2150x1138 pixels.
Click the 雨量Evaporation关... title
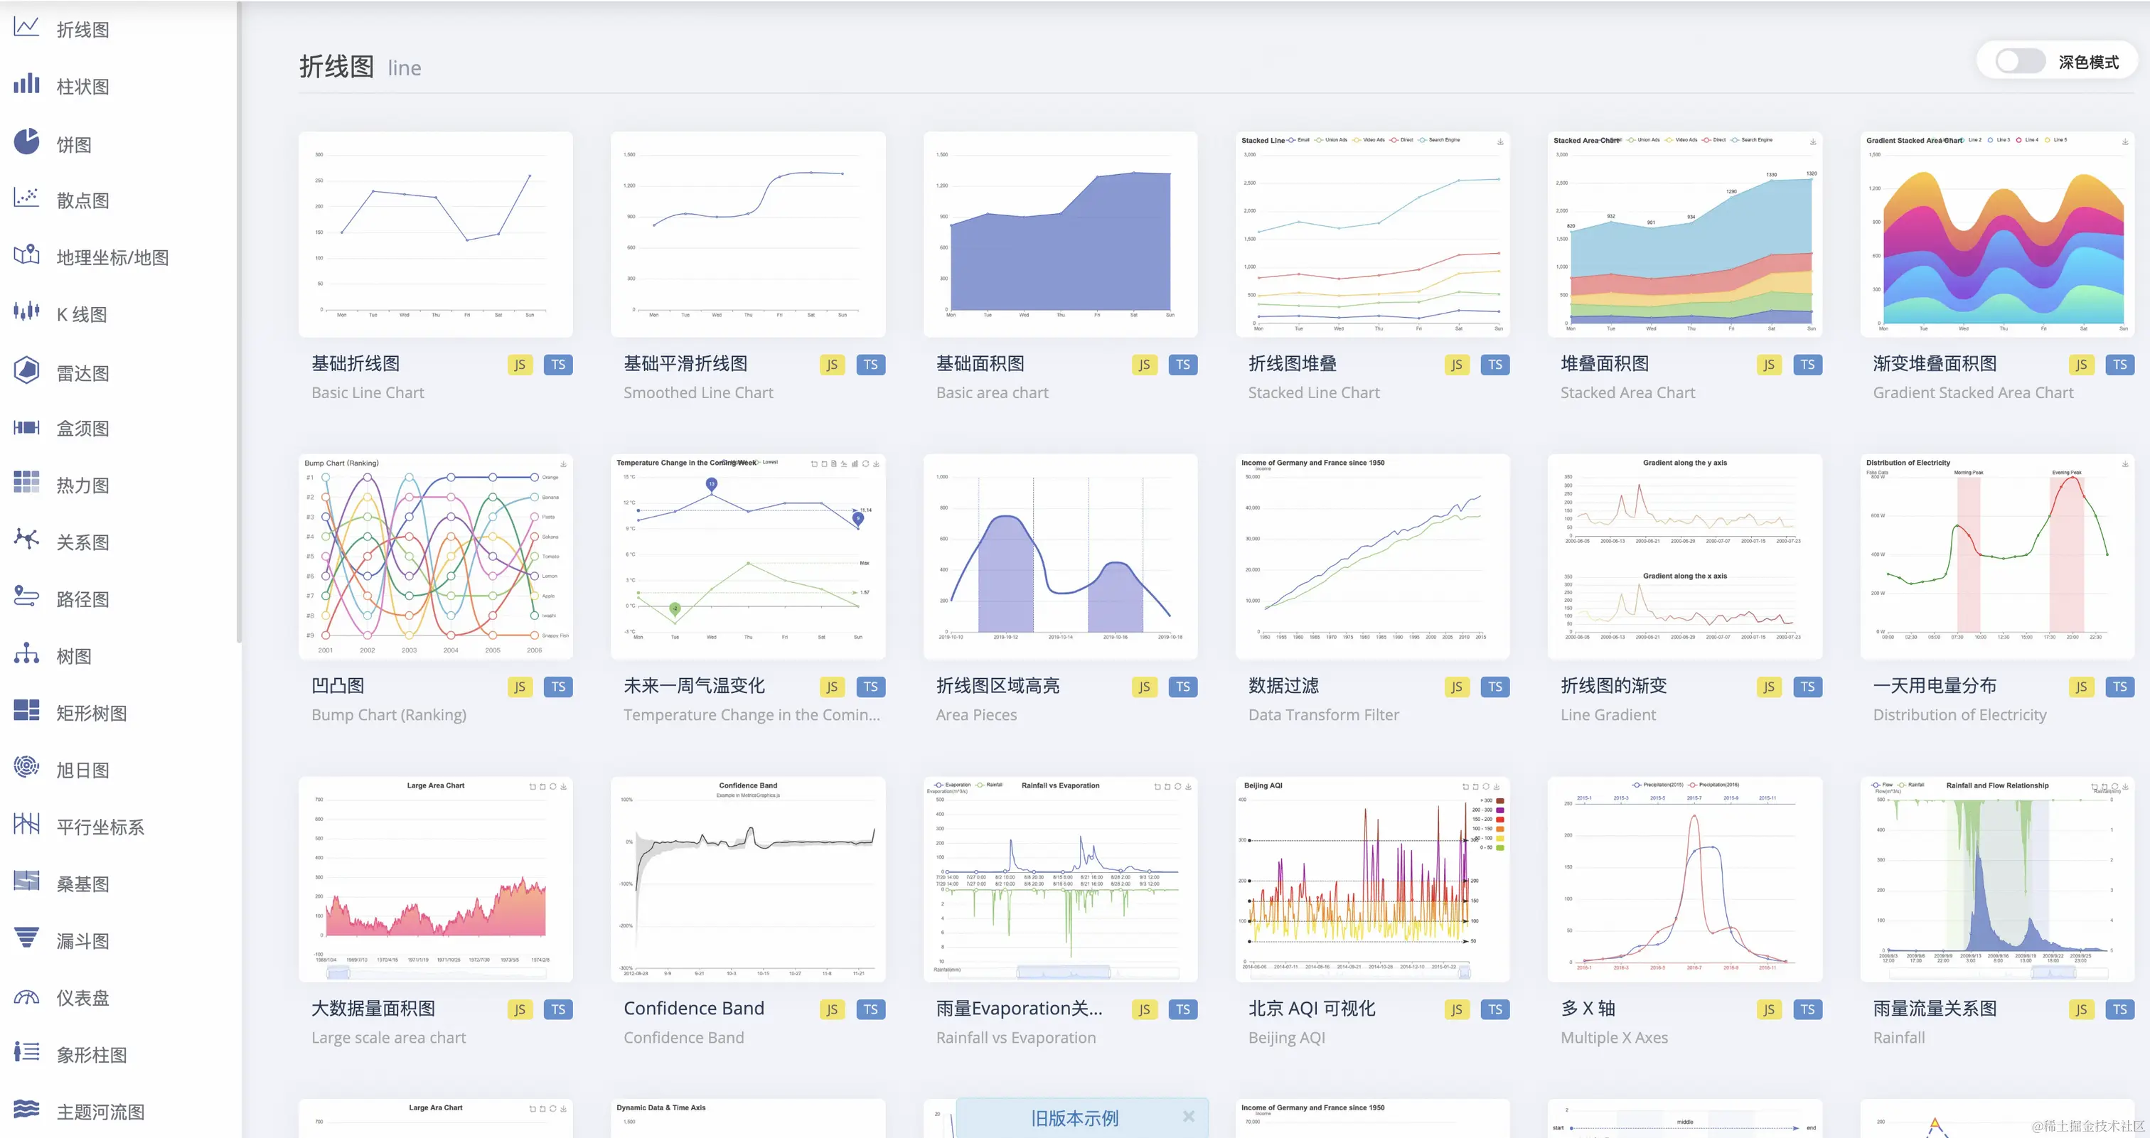click(1019, 1009)
